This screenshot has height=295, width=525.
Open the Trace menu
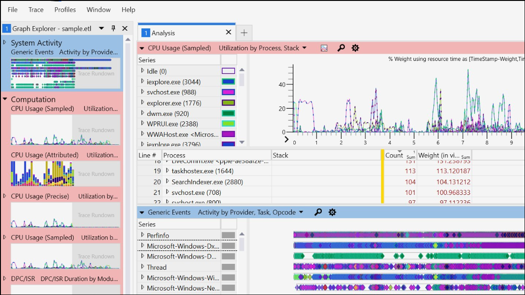coord(36,9)
